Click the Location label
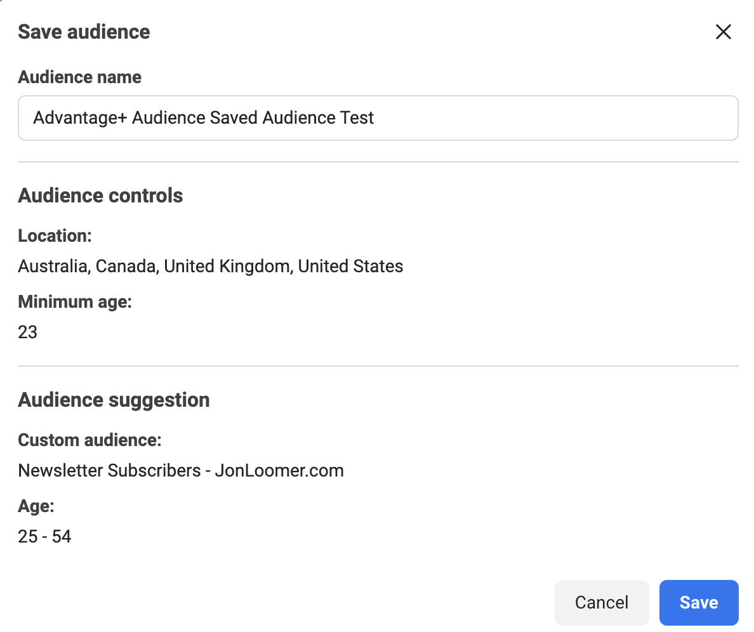This screenshot has width=754, height=632. click(55, 235)
